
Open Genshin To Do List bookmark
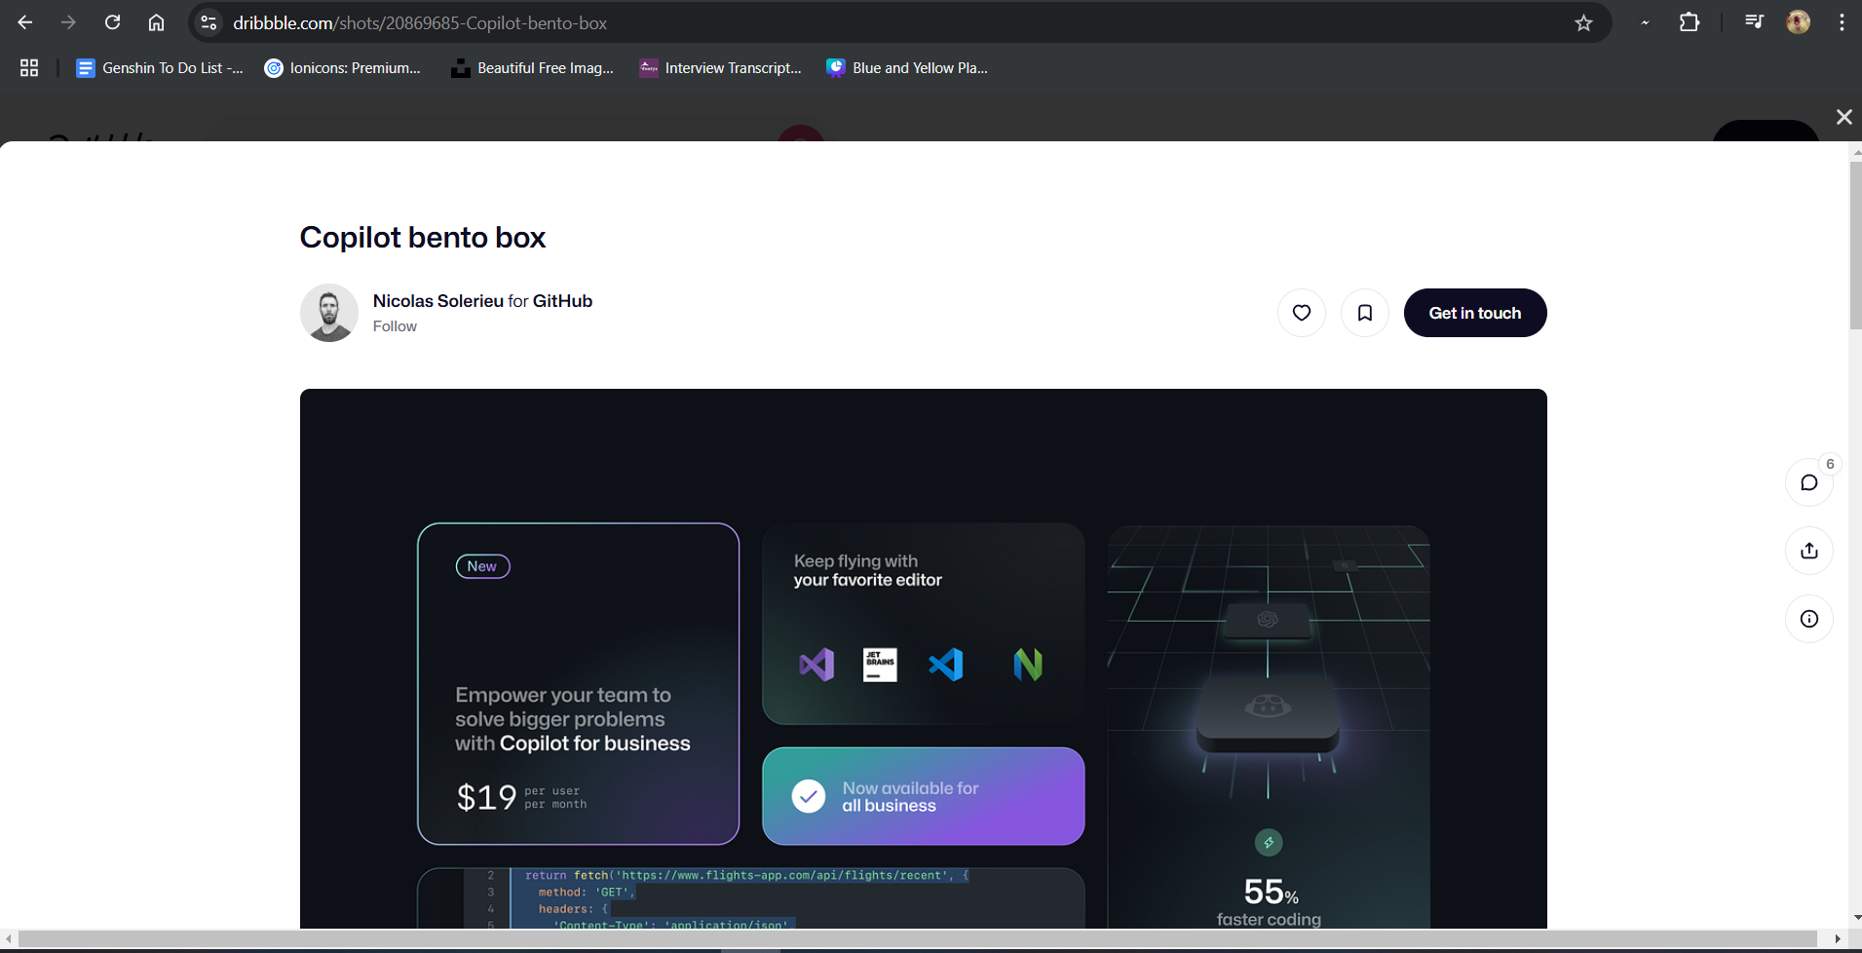coord(161,68)
